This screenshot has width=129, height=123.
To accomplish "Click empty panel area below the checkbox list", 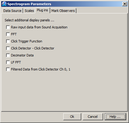I will [x=64, y=91].
